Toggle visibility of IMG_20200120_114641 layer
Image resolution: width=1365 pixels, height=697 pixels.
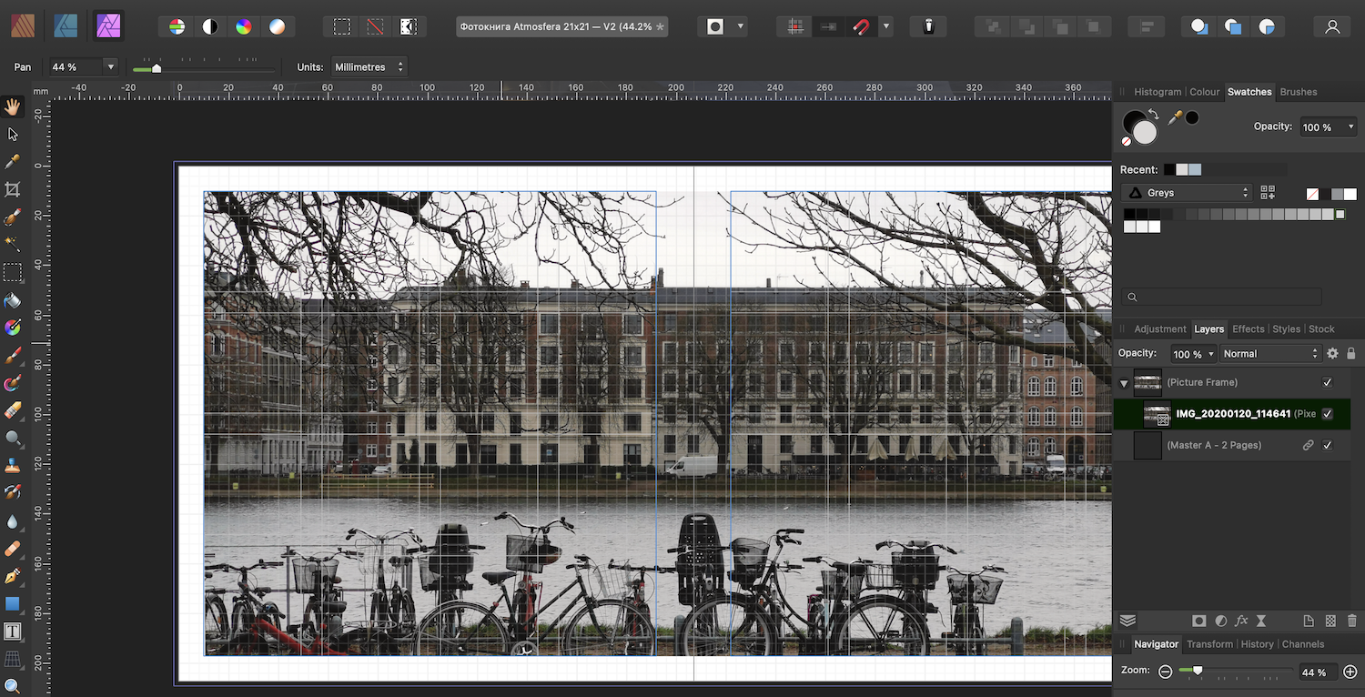(1327, 414)
